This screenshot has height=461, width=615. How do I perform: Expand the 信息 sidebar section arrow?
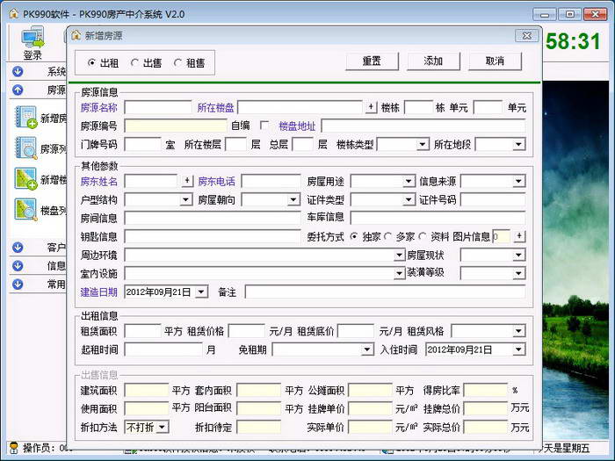click(18, 266)
